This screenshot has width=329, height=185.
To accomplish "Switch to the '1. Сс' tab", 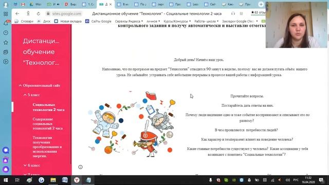I will pos(88,4).
